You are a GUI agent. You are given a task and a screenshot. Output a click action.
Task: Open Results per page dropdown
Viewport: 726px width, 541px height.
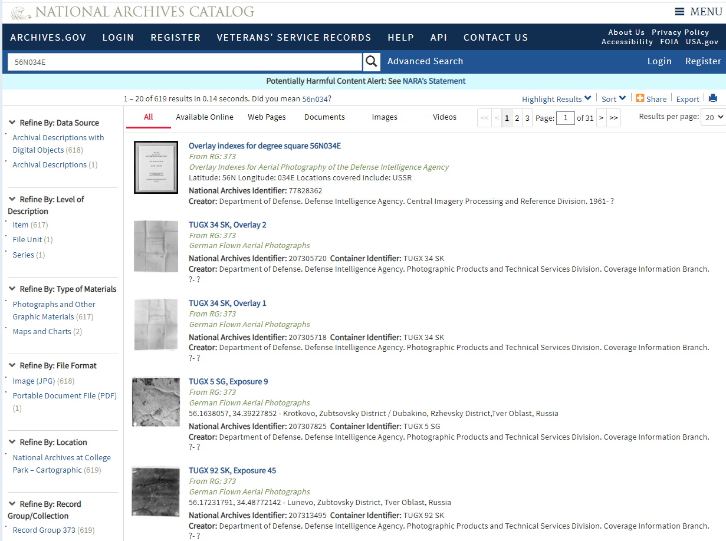click(x=712, y=117)
